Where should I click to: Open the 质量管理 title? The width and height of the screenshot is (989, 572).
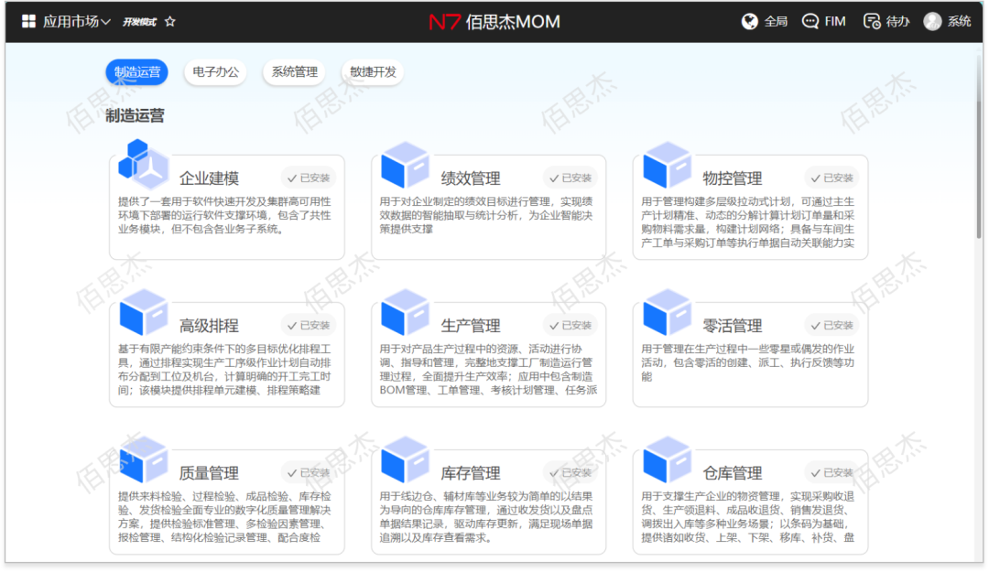(209, 473)
